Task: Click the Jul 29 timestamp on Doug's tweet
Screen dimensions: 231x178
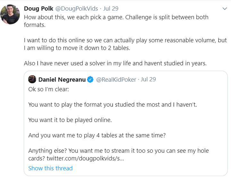Action: coord(111,9)
